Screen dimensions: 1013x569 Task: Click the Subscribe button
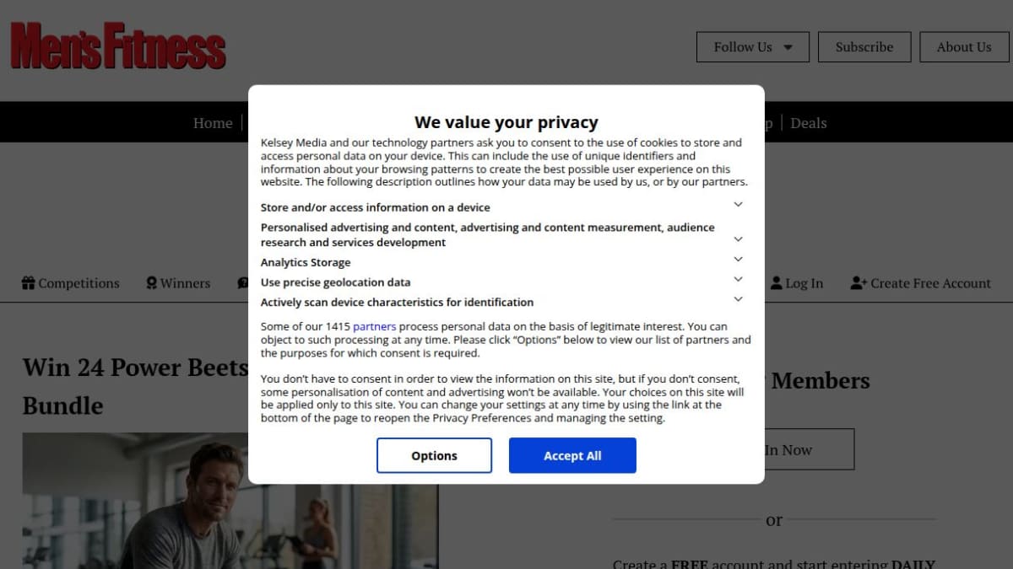(x=864, y=47)
